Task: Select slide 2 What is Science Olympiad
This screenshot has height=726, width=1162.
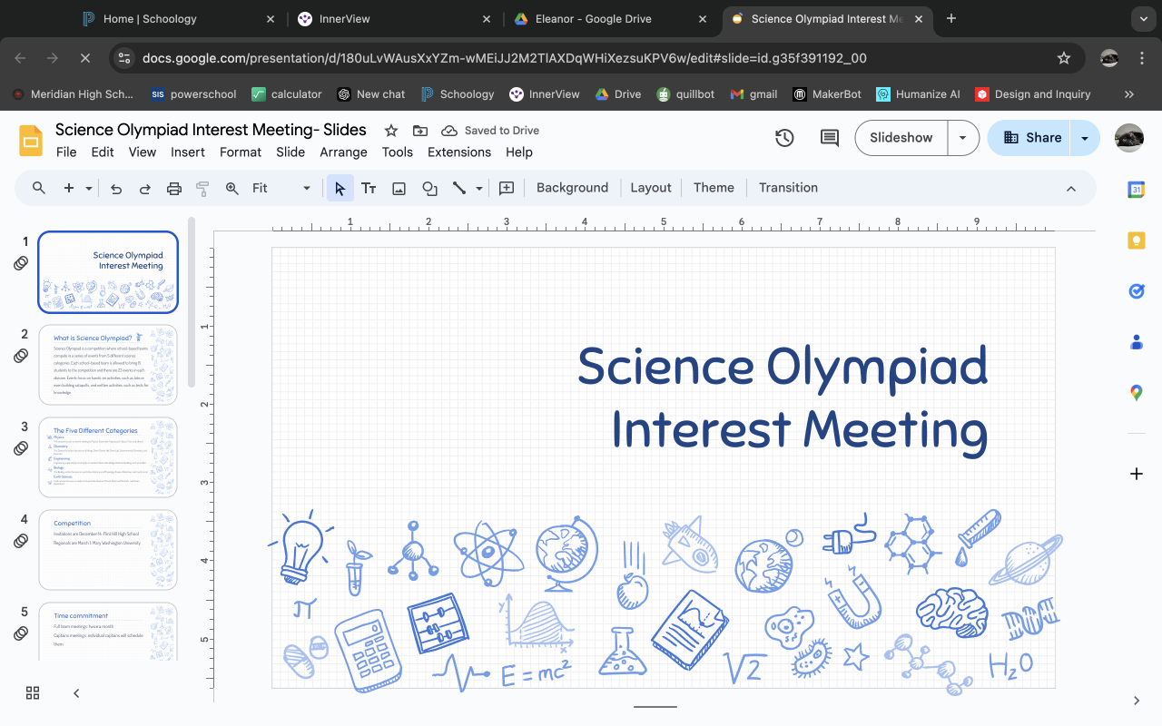Action: pyautogui.click(x=108, y=365)
